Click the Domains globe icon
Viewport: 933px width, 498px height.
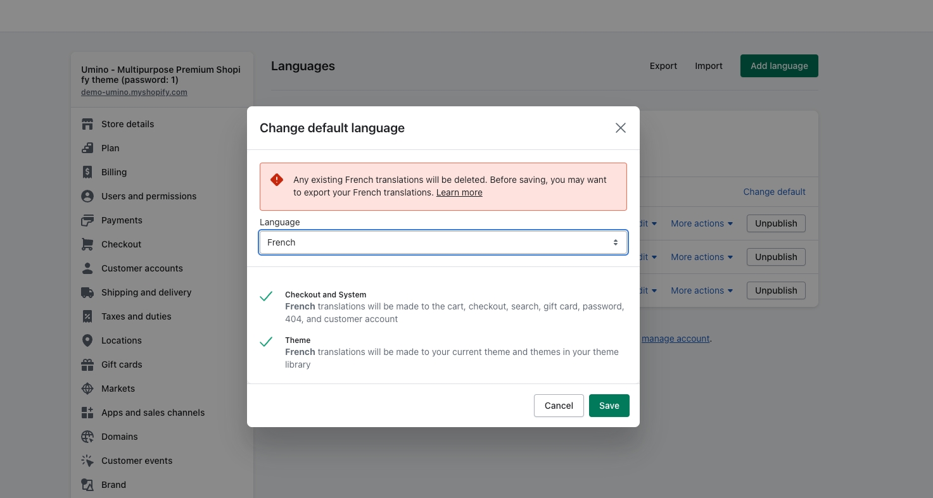pyautogui.click(x=87, y=437)
